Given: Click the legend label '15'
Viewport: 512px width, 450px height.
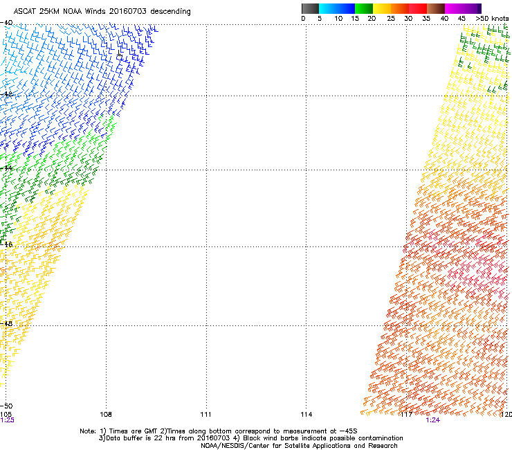Looking at the screenshot, I should pyautogui.click(x=355, y=19).
